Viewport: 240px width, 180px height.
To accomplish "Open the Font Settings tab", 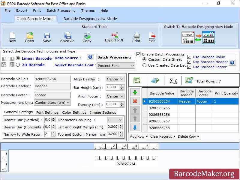I will [47, 112].
